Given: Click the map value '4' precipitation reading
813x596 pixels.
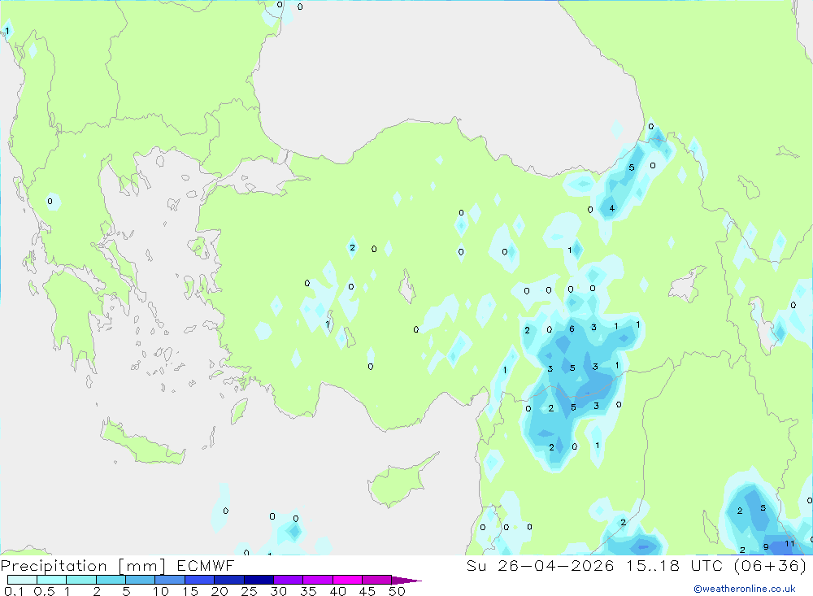Looking at the screenshot, I should click(x=612, y=208).
